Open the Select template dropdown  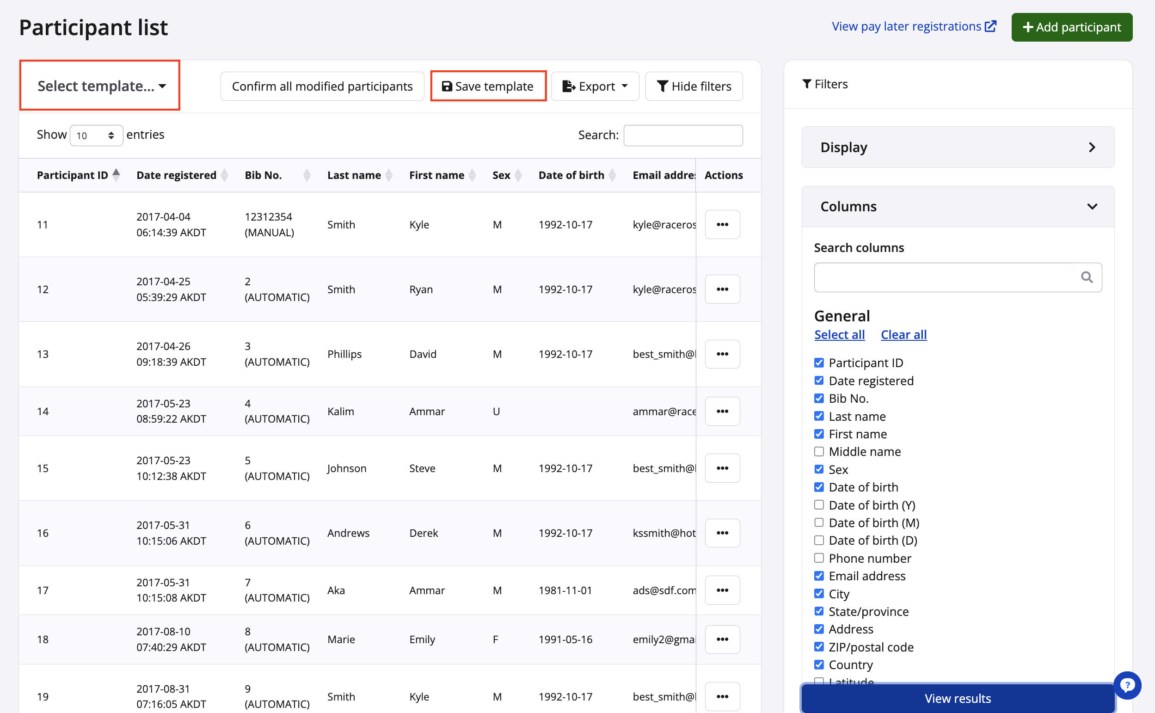point(101,86)
